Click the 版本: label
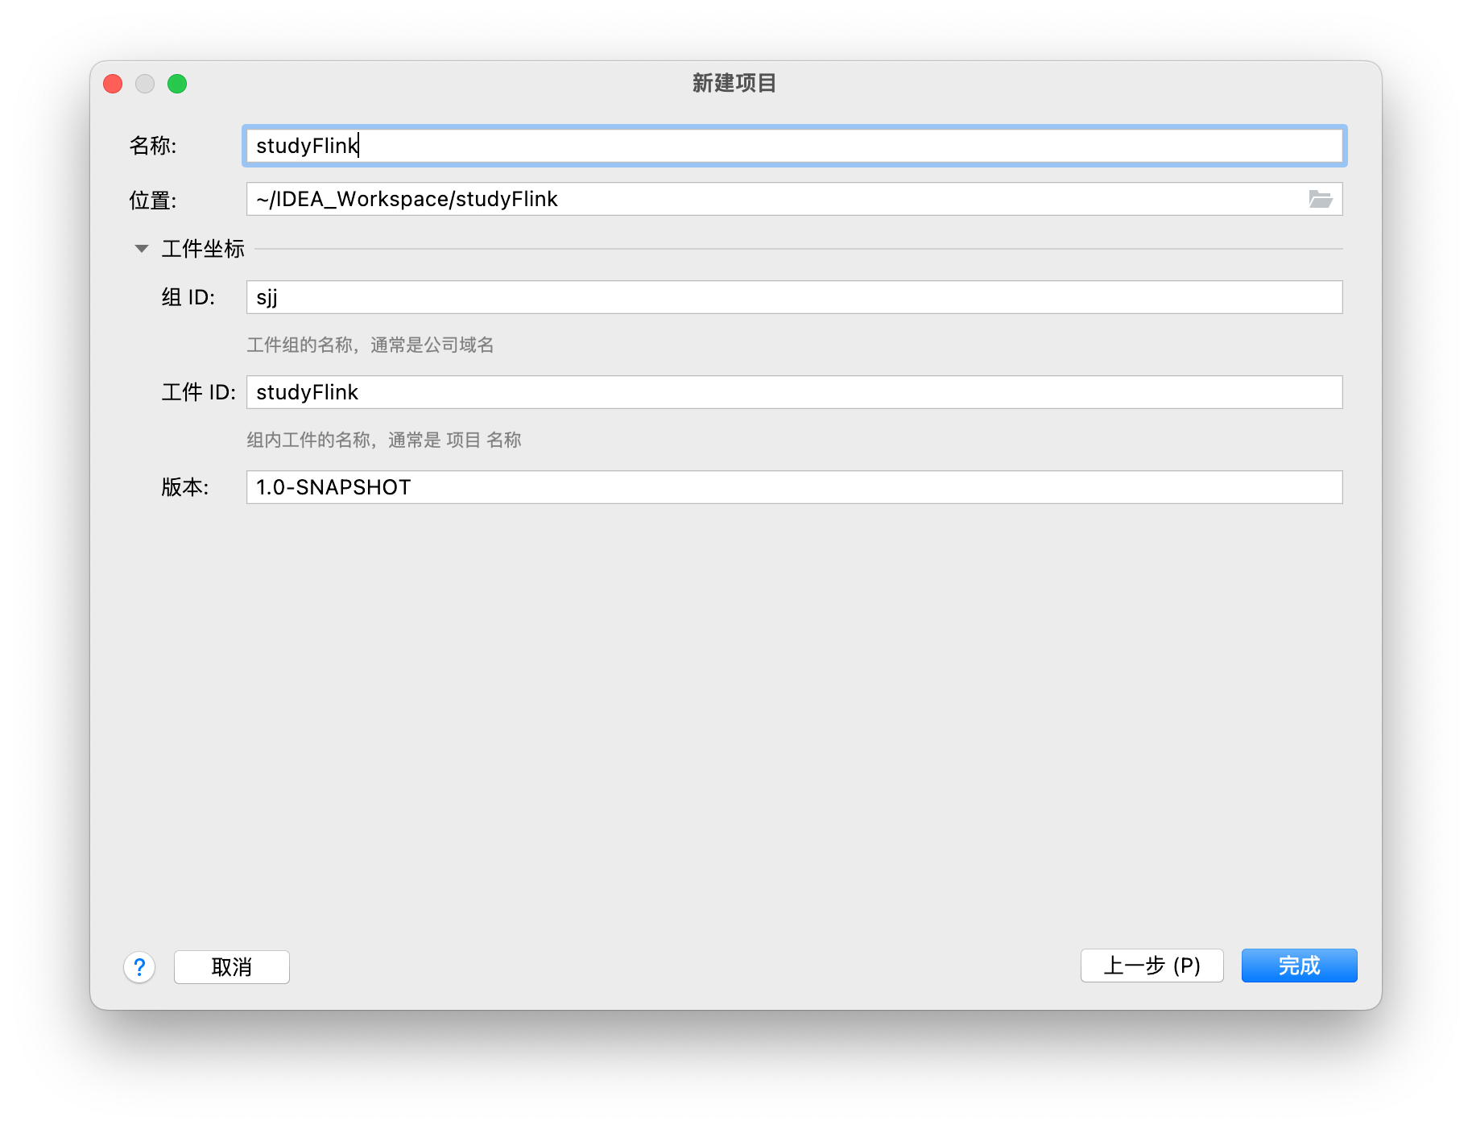This screenshot has width=1472, height=1129. (x=185, y=487)
